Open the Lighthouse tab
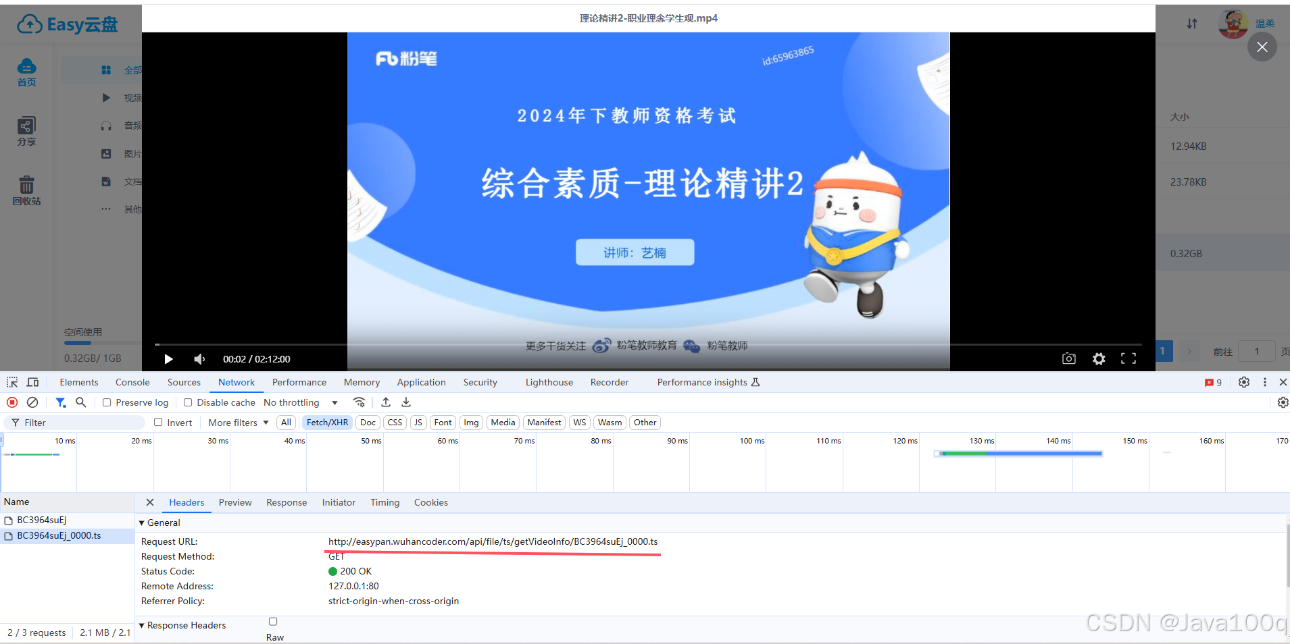 (x=549, y=382)
